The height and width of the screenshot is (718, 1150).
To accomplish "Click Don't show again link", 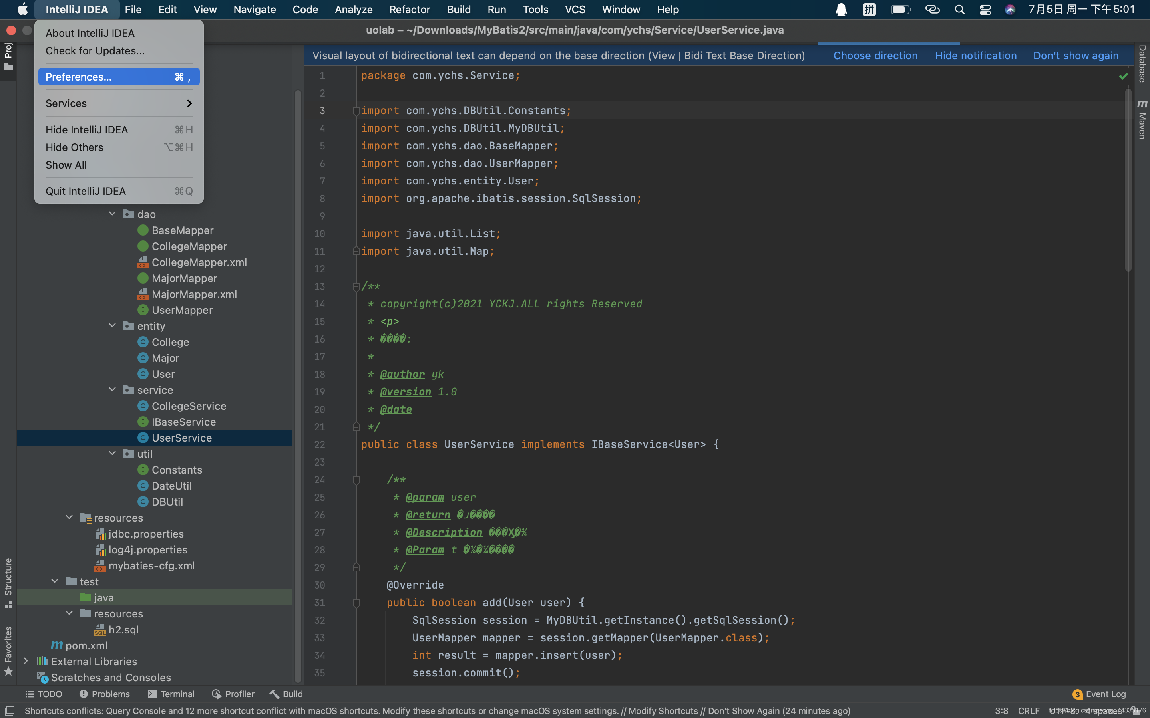I will 1075,56.
